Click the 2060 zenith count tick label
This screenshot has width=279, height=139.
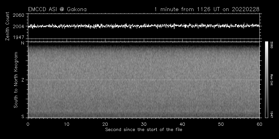pos(19,15)
